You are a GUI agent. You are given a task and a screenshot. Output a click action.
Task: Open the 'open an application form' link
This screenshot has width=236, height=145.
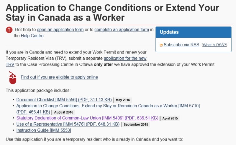click(x=60, y=30)
